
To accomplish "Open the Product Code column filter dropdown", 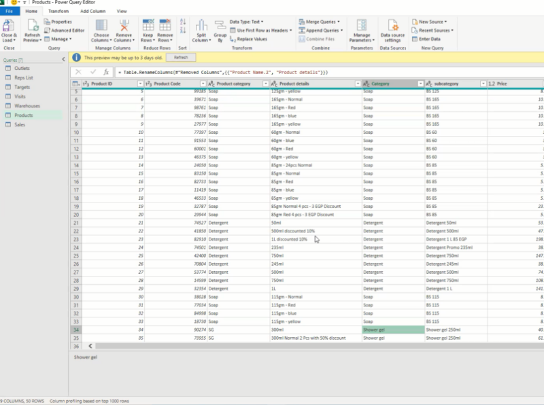I will 203,84.
